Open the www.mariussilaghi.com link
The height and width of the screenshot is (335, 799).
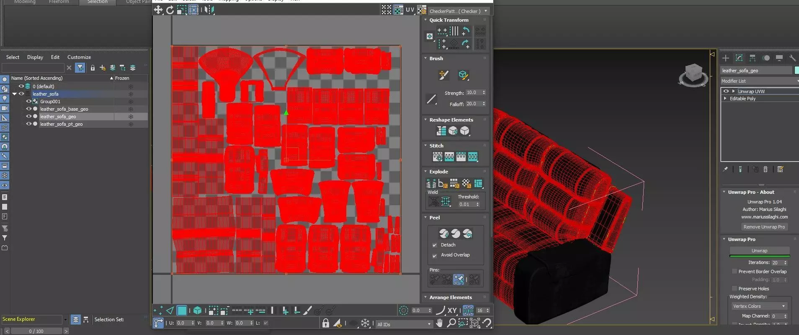765,217
